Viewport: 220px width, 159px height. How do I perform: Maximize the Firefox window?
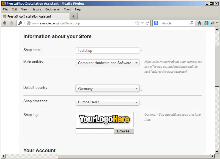[x=211, y=4]
